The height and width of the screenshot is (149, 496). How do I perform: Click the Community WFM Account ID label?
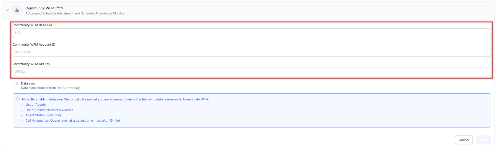(x=34, y=44)
